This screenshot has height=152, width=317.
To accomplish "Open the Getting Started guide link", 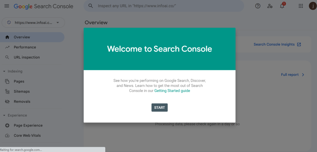I will 172,91.
